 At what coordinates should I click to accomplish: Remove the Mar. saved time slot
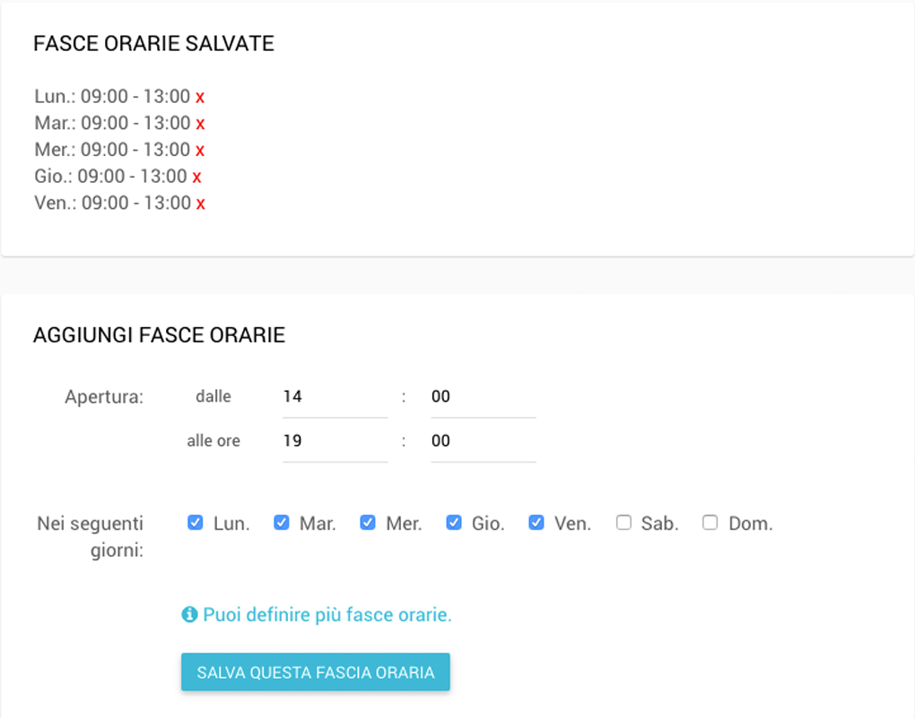pos(200,124)
